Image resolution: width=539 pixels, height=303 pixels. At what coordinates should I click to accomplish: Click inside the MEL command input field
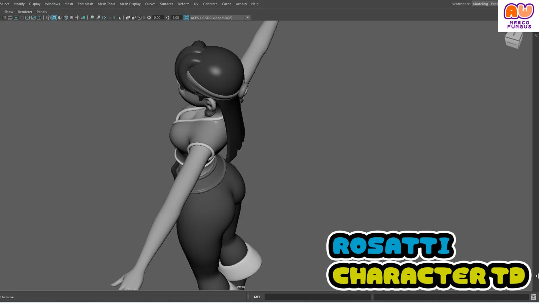[x=318, y=297]
